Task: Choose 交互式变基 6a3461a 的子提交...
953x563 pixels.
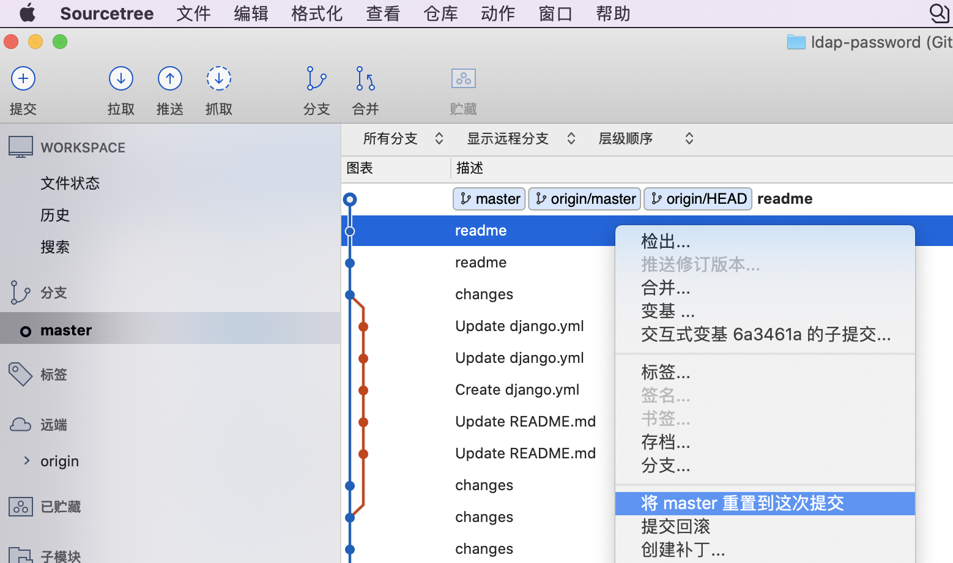Action: (765, 335)
